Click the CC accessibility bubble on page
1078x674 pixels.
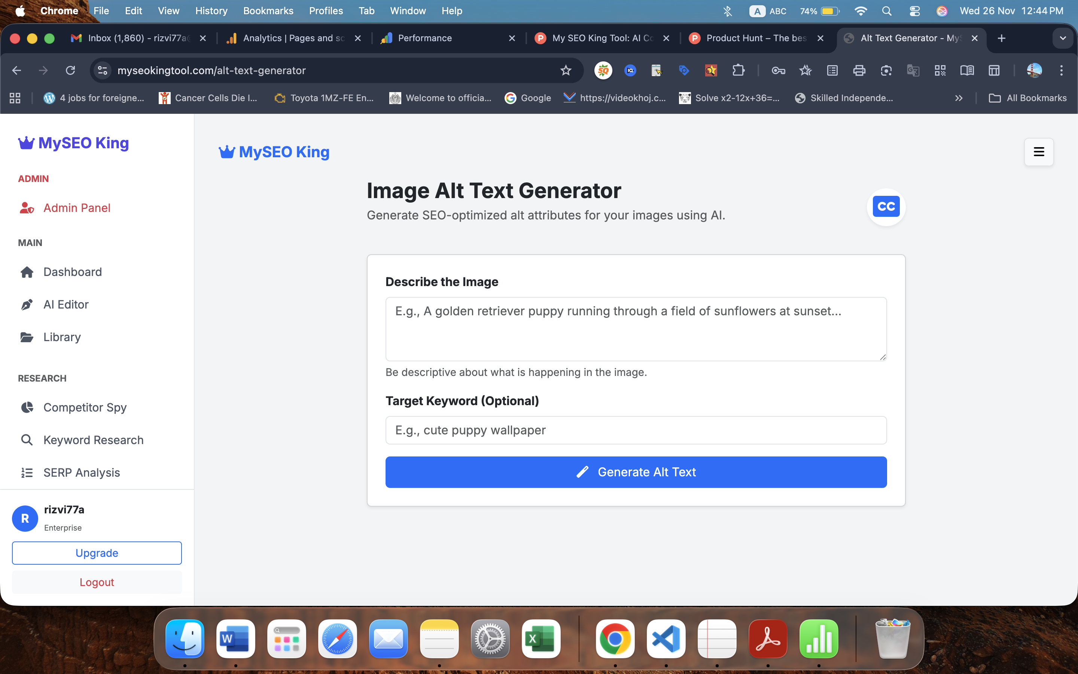coord(886,206)
